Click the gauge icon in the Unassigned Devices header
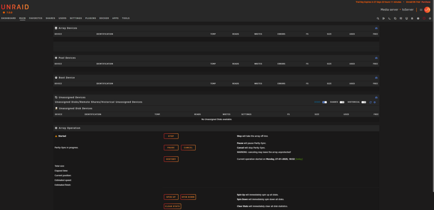This screenshot has width=434, height=210. tap(376, 97)
